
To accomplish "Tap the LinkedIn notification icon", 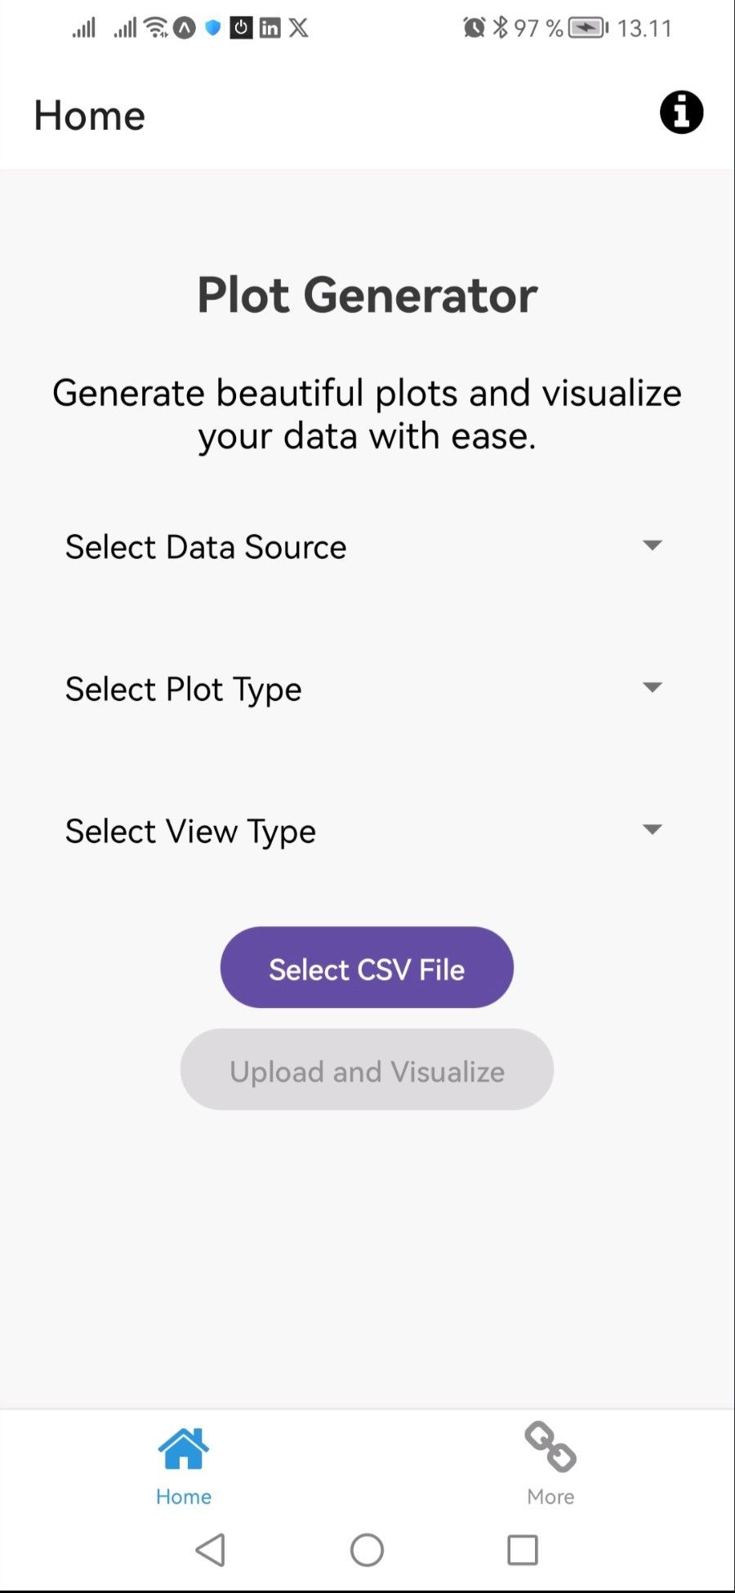I will [x=269, y=28].
